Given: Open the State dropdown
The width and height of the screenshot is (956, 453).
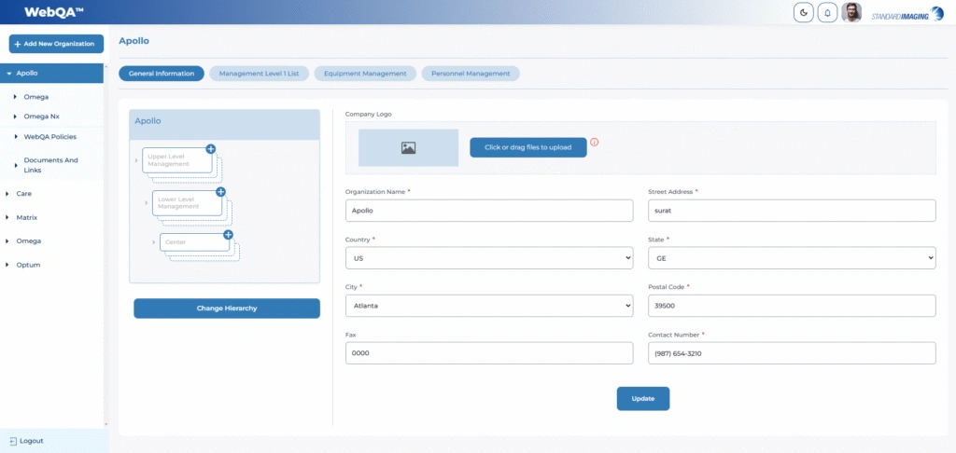Looking at the screenshot, I should 792,257.
